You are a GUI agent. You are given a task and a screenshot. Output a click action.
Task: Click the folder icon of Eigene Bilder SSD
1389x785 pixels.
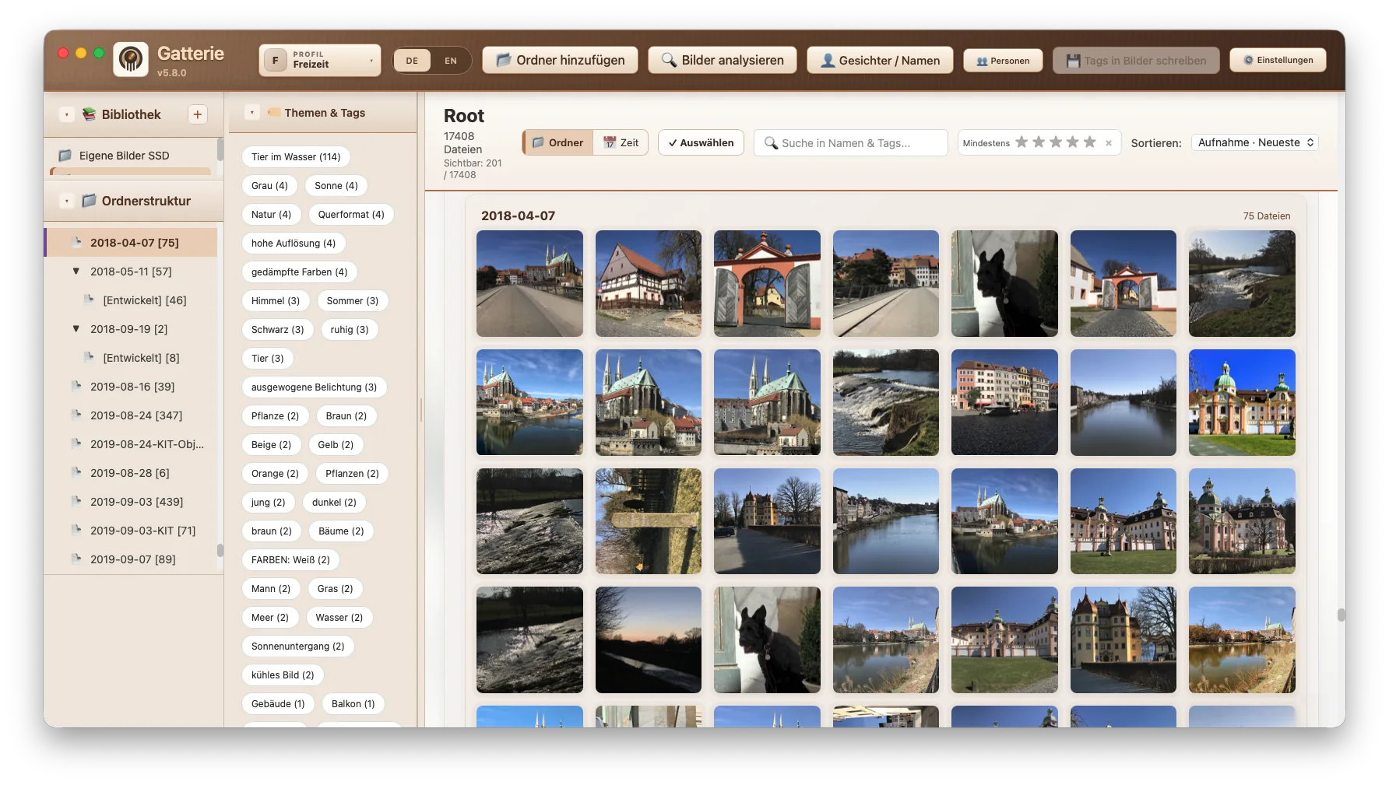(65, 156)
